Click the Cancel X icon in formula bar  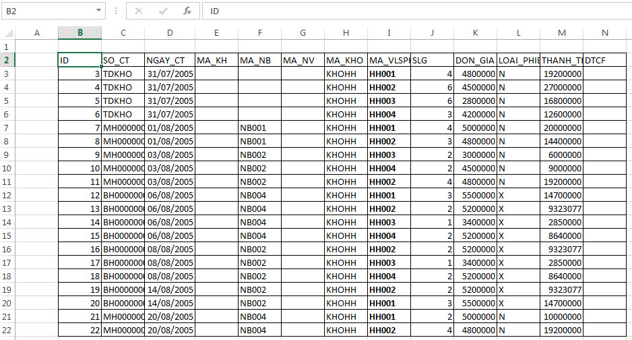138,11
